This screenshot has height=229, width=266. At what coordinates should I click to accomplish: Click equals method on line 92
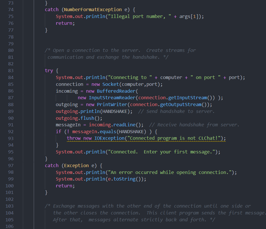coord(108,131)
